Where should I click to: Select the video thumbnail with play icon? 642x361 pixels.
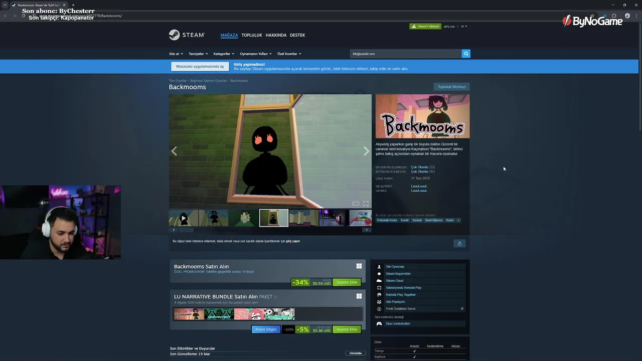click(184, 218)
